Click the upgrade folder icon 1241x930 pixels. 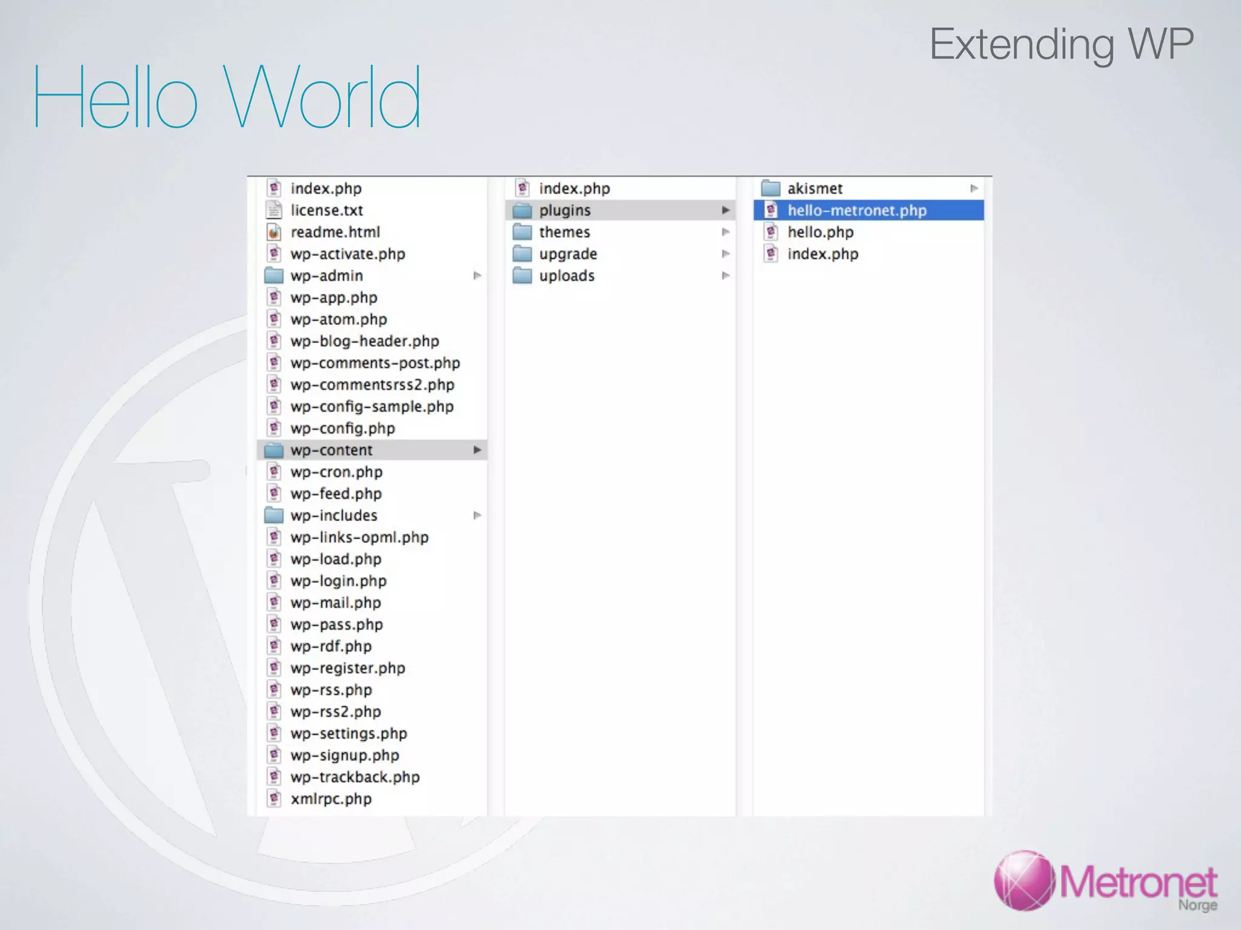522,254
